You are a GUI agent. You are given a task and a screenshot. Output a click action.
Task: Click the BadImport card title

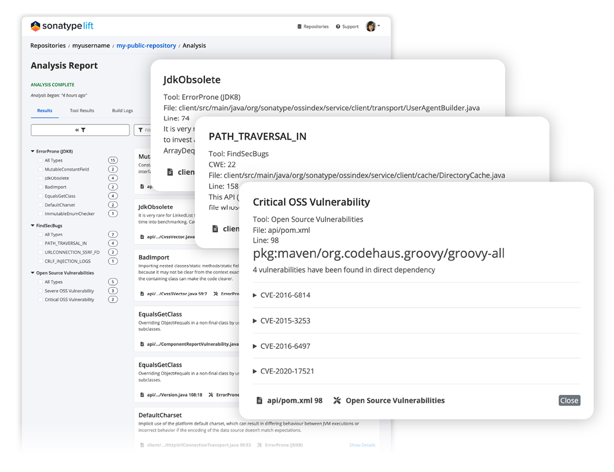click(154, 257)
